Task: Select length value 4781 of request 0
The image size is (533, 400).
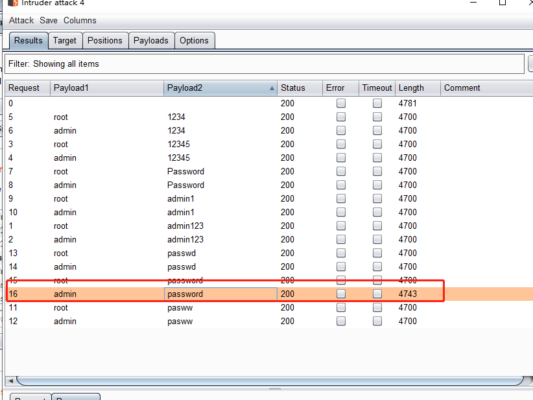Action: point(408,103)
